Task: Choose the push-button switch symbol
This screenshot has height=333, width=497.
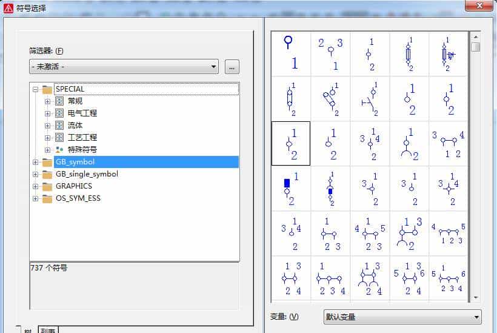Action: pos(370,99)
